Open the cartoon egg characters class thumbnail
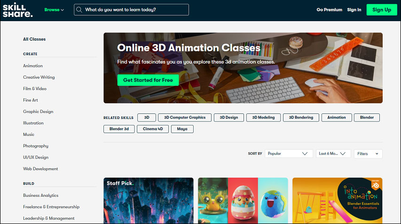This screenshot has width=401, height=224. click(243, 201)
